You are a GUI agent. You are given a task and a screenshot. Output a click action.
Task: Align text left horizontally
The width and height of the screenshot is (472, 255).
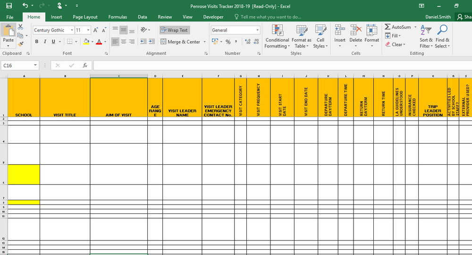coord(115,42)
